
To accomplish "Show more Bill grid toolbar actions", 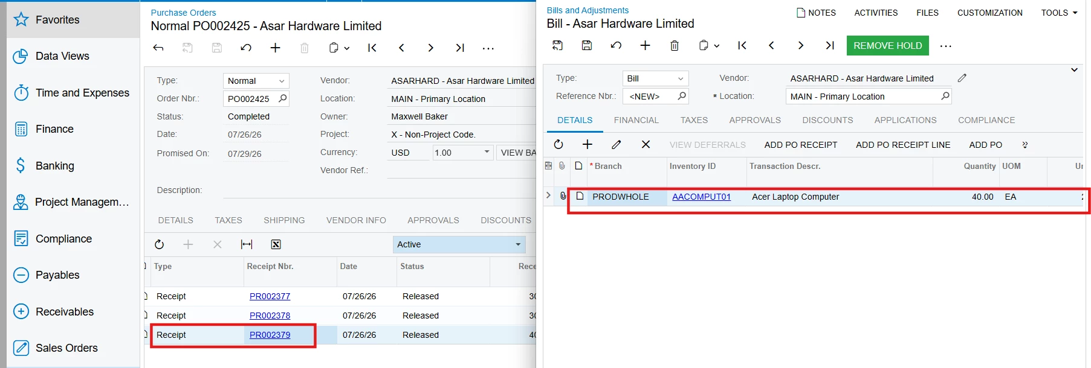I will click(x=1025, y=145).
